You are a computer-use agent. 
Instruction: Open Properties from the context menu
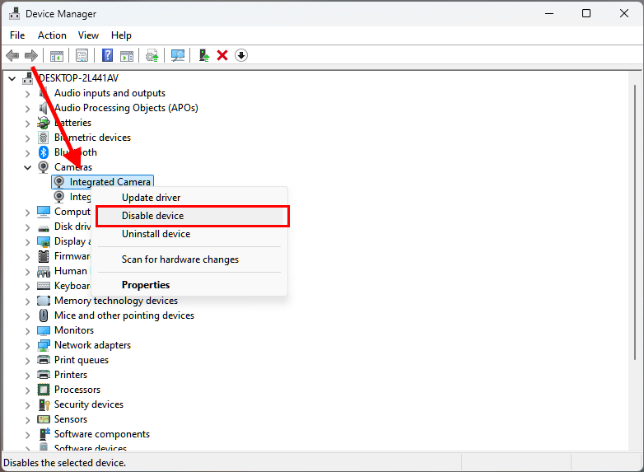(146, 285)
